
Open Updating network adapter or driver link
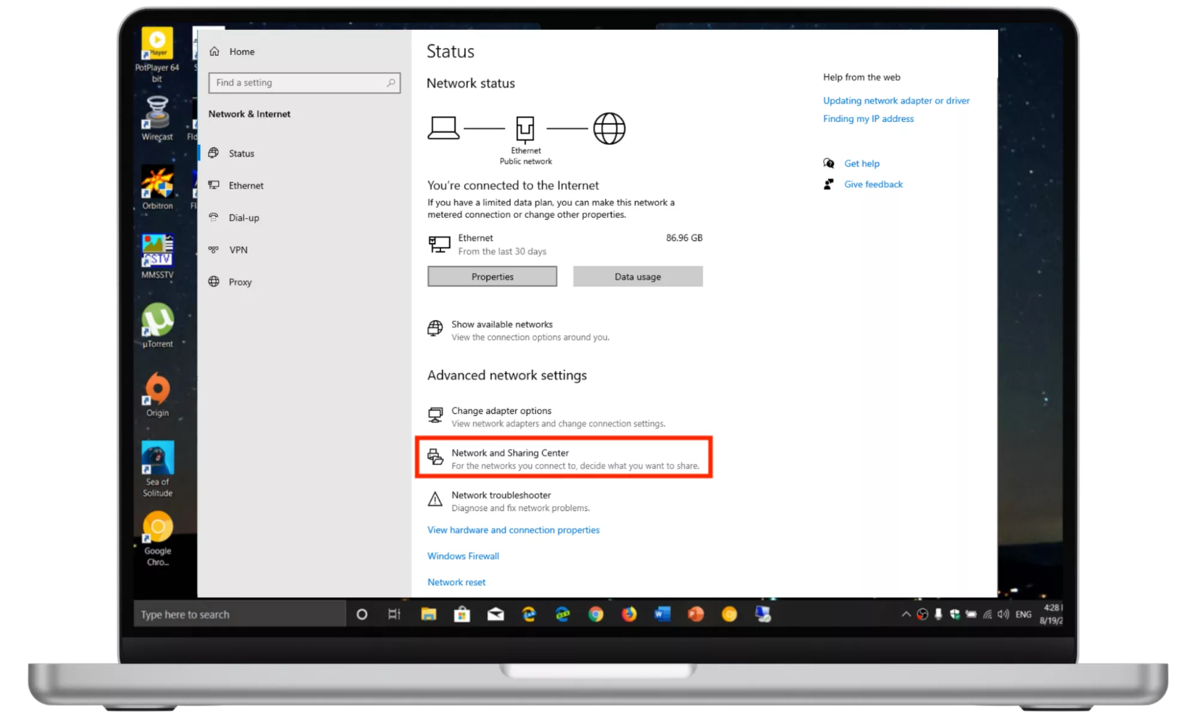tap(896, 101)
